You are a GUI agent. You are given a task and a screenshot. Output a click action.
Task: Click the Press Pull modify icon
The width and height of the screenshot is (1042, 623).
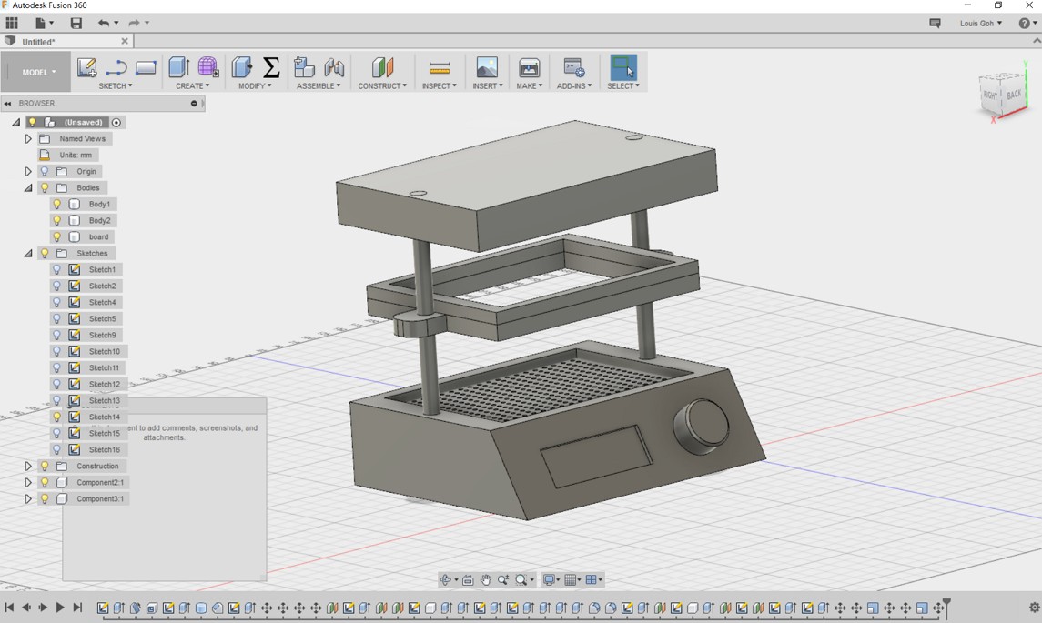coord(242,67)
